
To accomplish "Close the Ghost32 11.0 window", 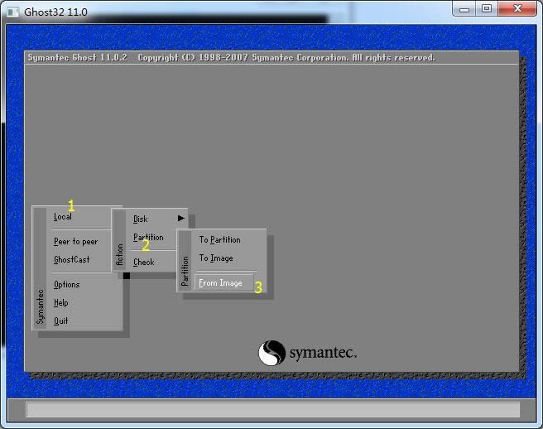I will pyautogui.click(x=517, y=9).
